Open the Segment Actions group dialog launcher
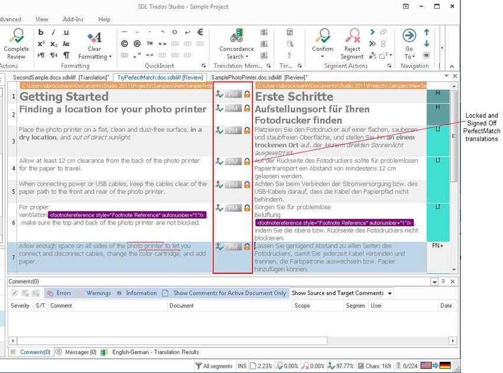The width and height of the screenshot is (503, 373). [389, 66]
